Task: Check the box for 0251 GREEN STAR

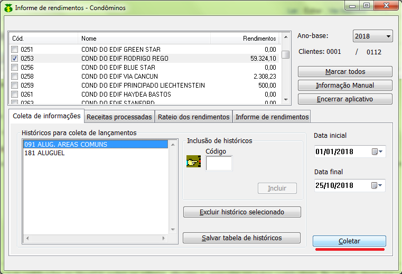Action: tap(15, 50)
